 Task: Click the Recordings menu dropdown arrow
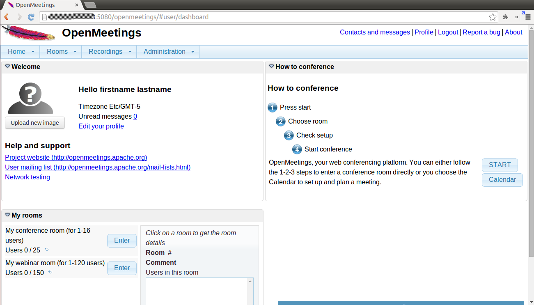coord(130,52)
